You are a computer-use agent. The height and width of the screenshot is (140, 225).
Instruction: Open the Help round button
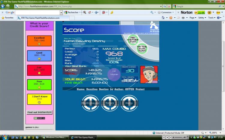(x=129, y=103)
